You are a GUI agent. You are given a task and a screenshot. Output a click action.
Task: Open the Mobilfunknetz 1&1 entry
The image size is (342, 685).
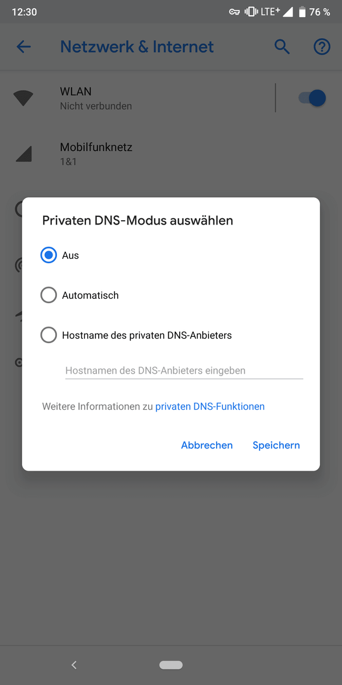pos(171,153)
